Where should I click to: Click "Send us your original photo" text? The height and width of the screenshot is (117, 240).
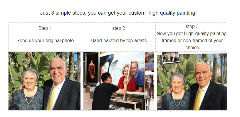(x=45, y=40)
